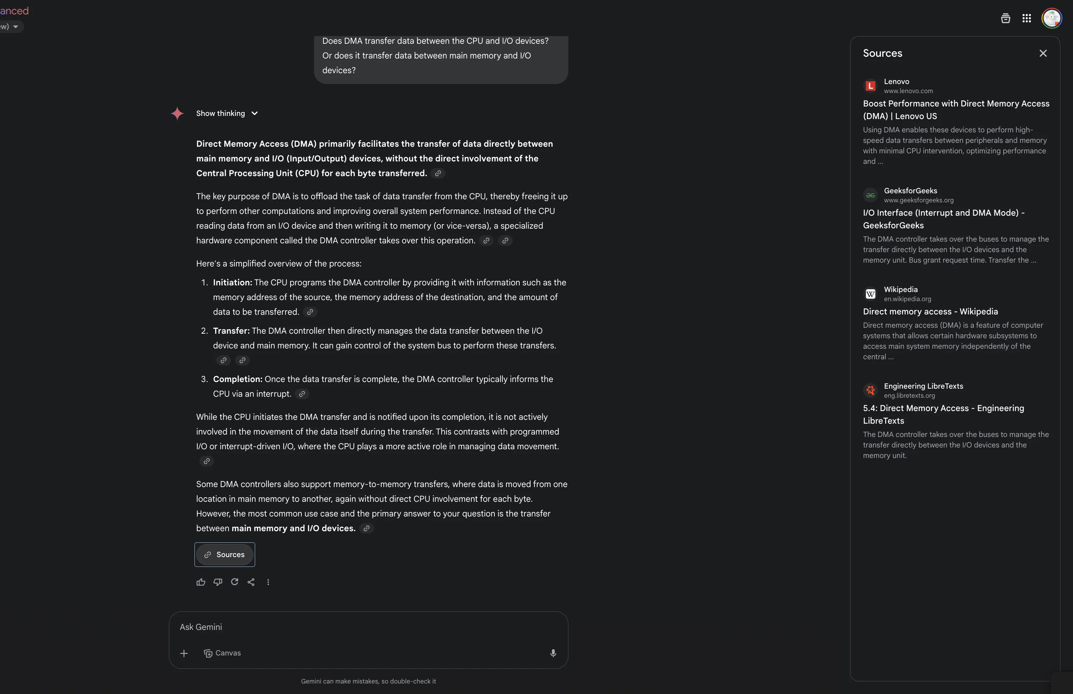The width and height of the screenshot is (1073, 694).
Task: Toggle the Sources button below the response
Action: 225,554
